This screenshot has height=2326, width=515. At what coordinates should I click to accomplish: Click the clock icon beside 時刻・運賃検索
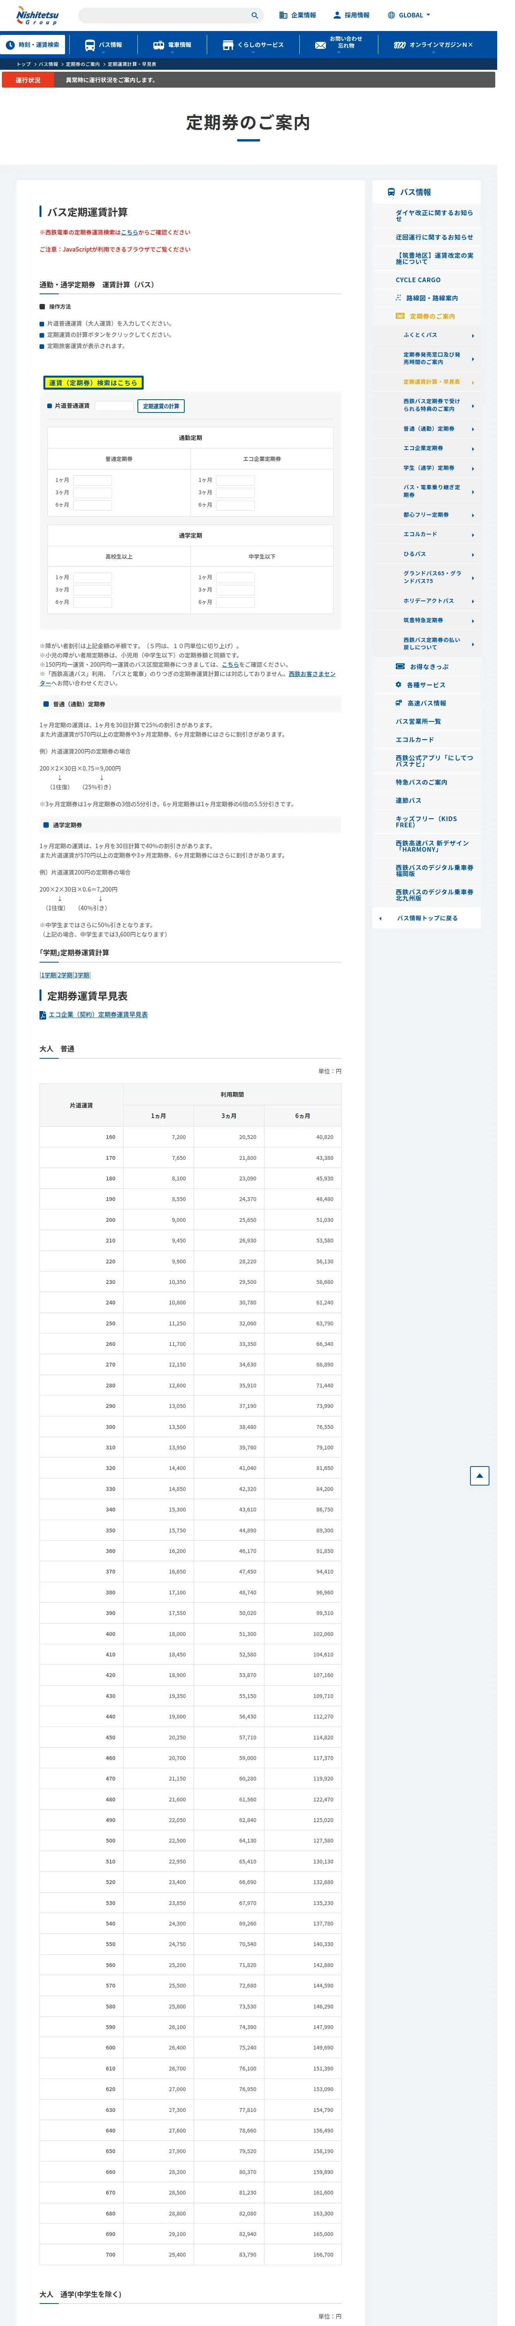point(10,44)
